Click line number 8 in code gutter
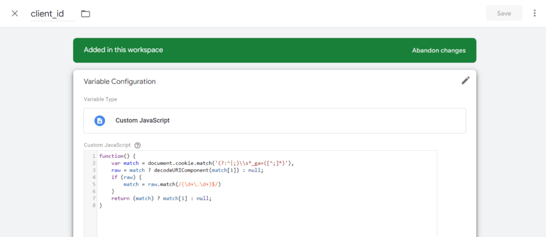The height and width of the screenshot is (237, 546). (94, 205)
